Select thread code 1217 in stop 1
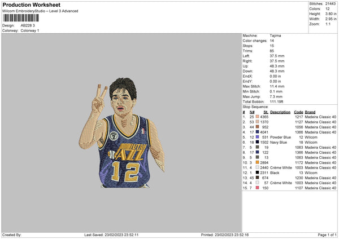339x239 pixels. (299, 117)
